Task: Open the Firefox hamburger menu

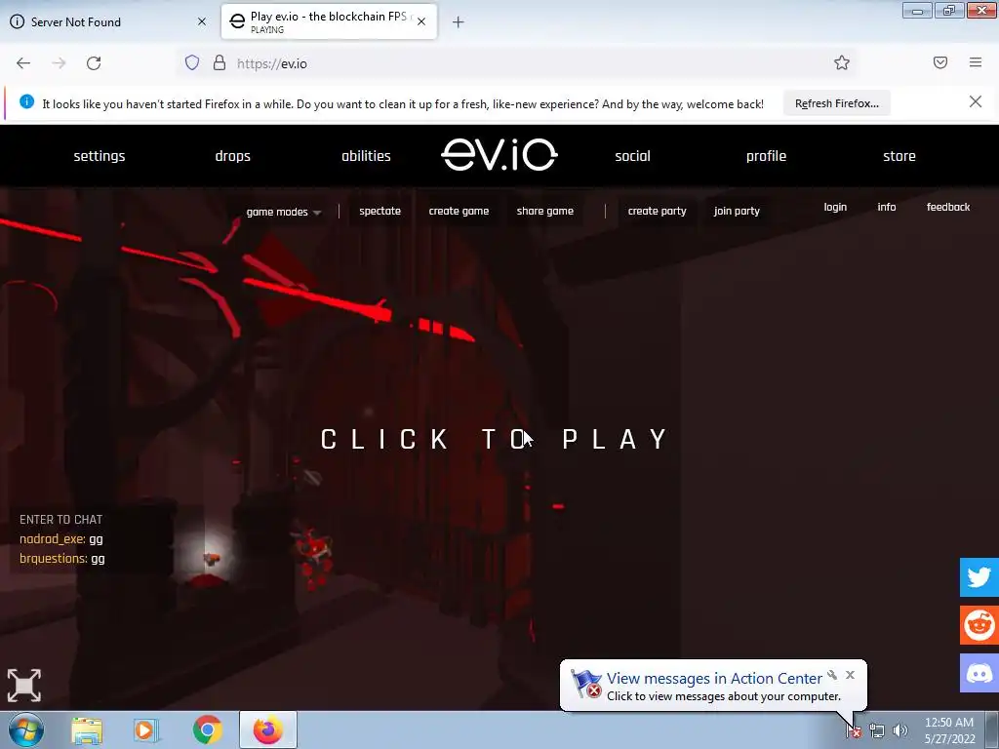Action: [976, 62]
